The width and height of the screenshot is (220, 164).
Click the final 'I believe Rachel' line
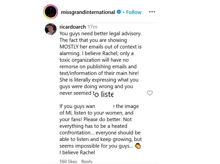77,152
